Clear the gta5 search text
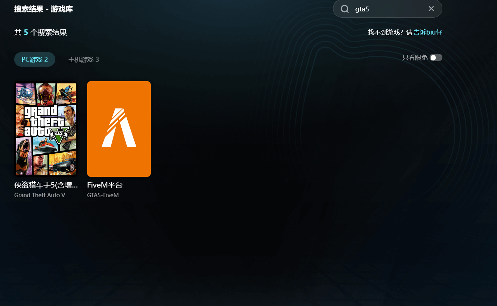497x306 pixels. [431, 9]
